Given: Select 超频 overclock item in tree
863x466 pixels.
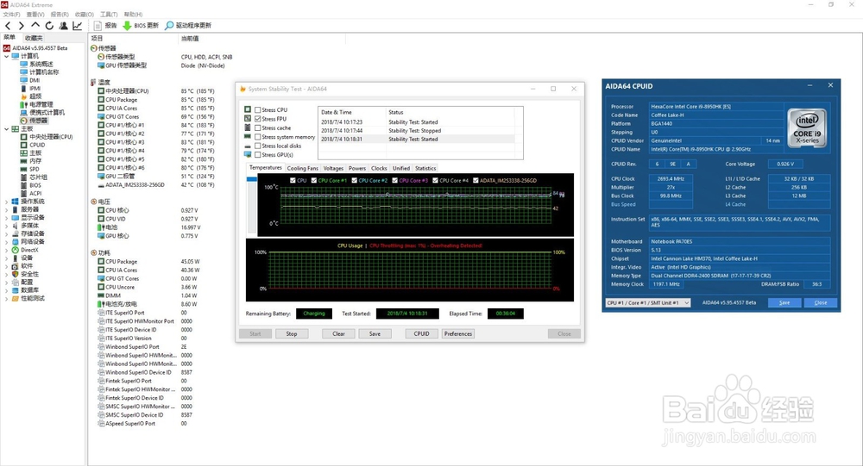Looking at the screenshot, I should click(35, 96).
